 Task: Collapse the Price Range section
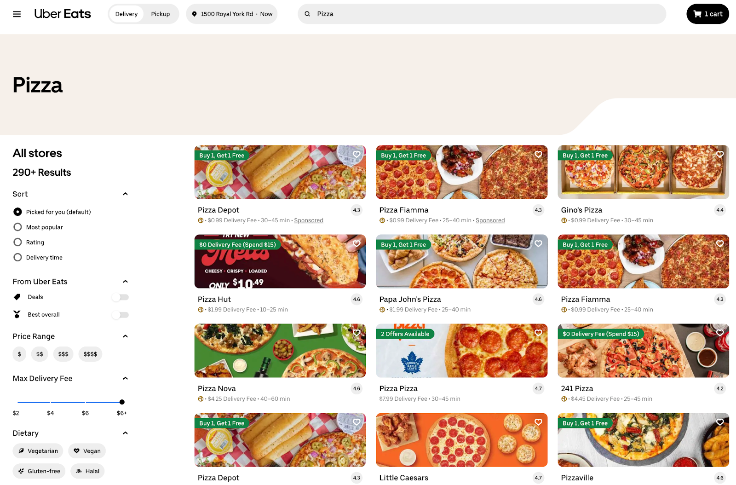125,336
